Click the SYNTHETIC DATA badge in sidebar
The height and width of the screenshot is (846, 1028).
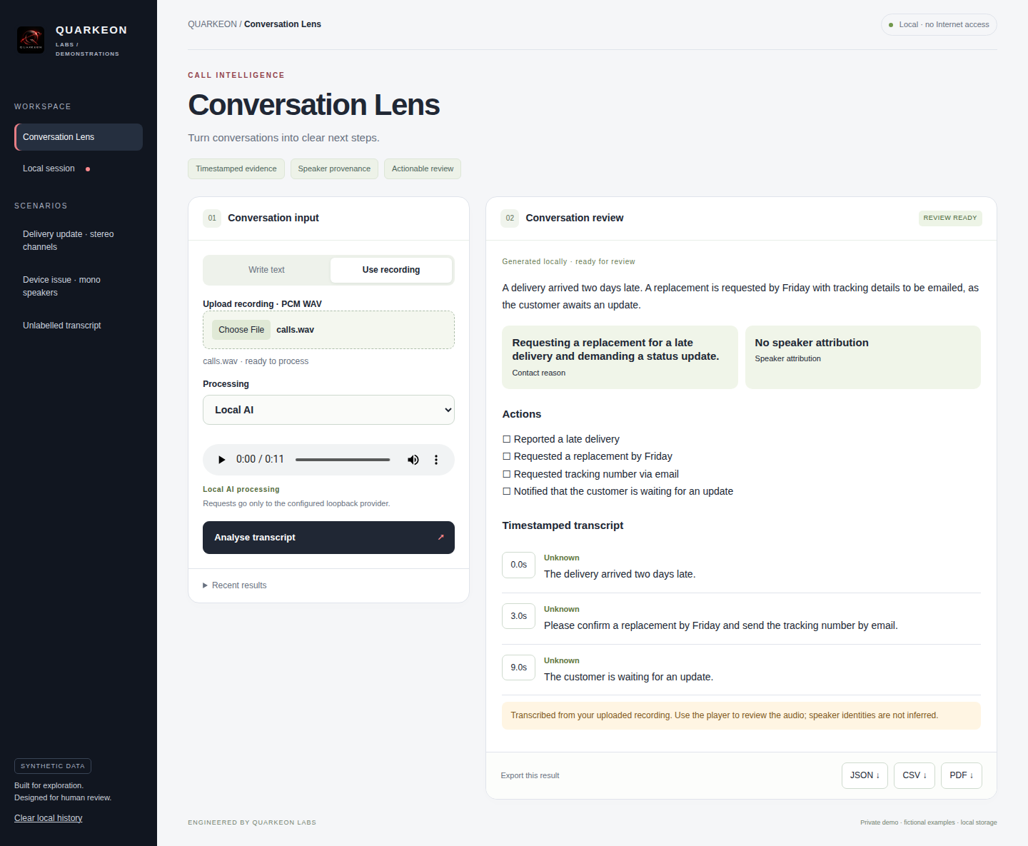click(x=53, y=766)
